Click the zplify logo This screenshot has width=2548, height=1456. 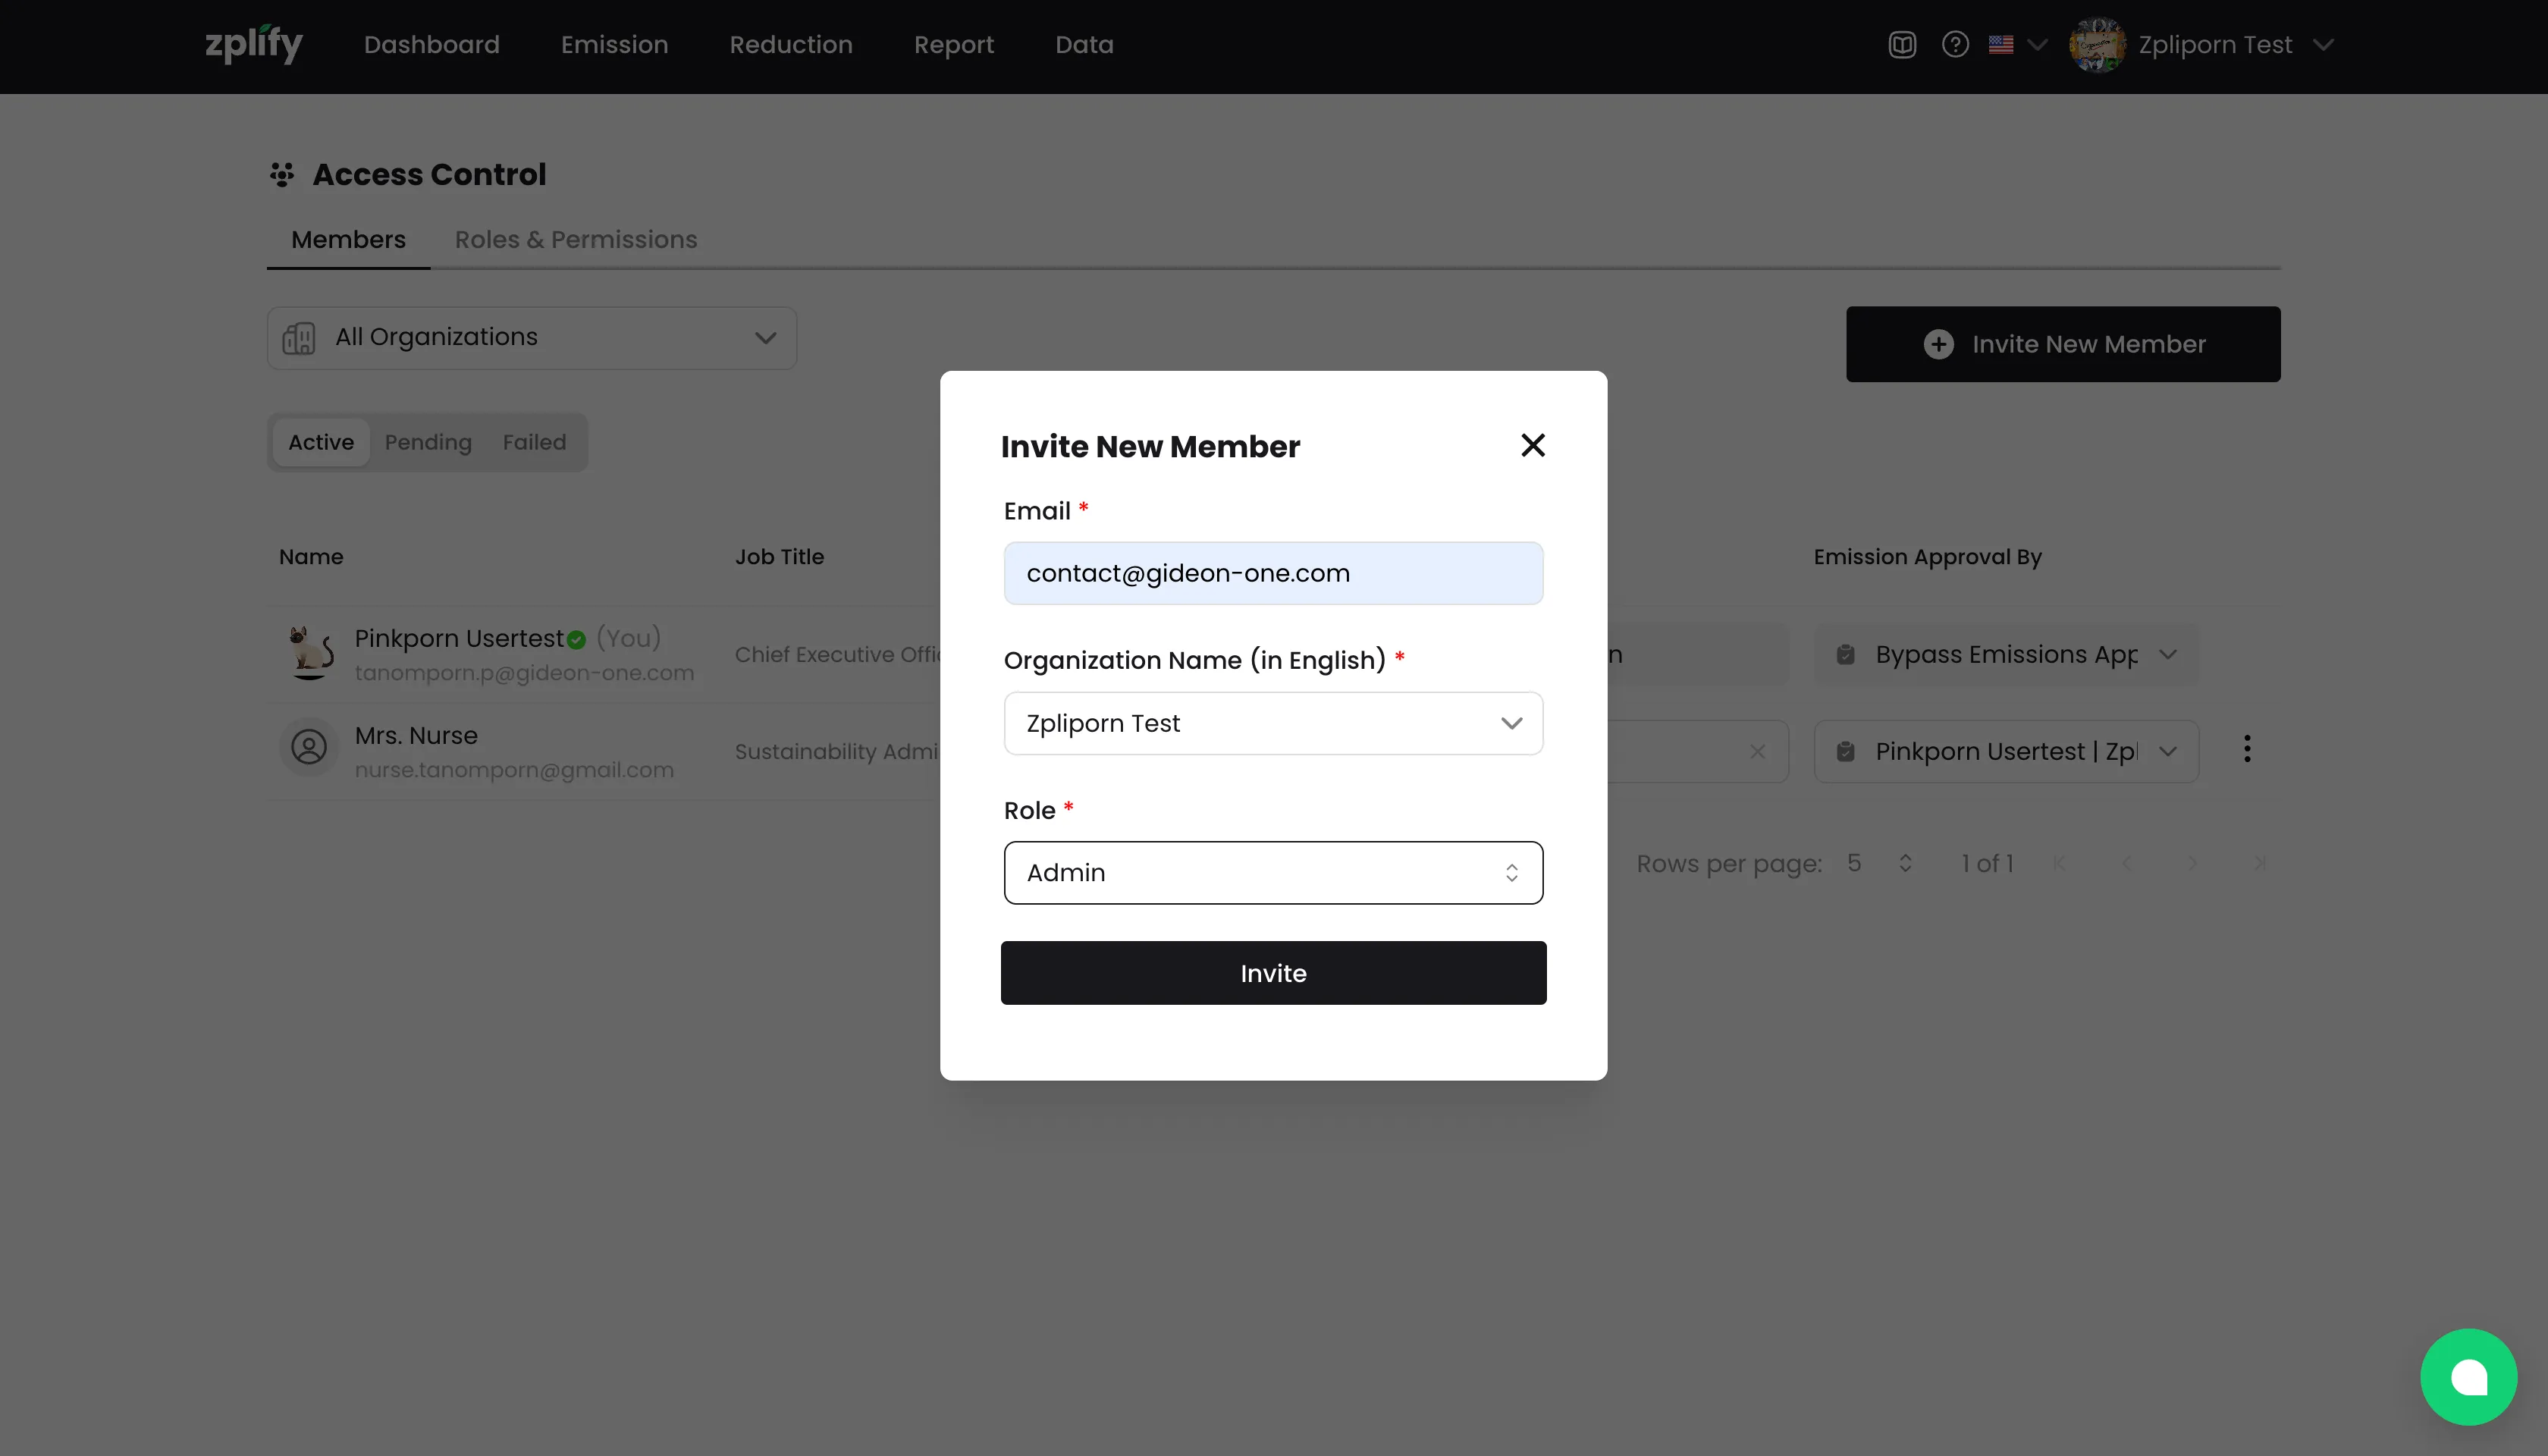tap(254, 44)
